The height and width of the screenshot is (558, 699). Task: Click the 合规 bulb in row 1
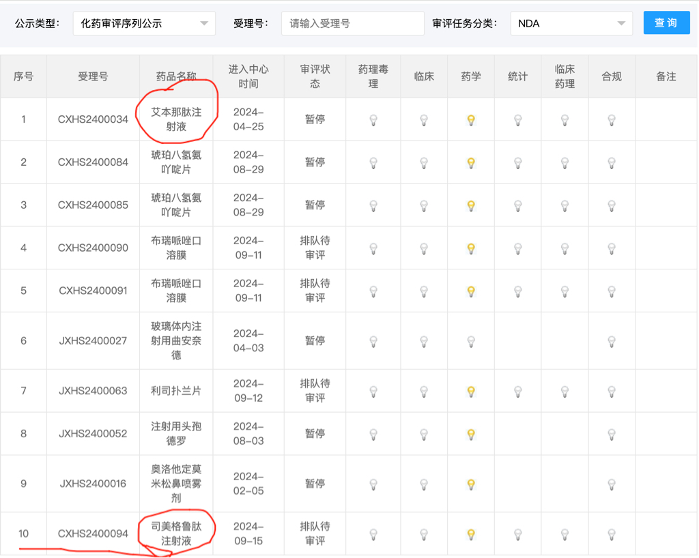612,120
